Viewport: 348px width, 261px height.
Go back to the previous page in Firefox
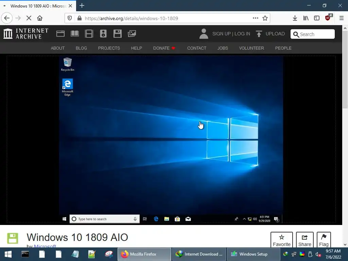(7, 18)
